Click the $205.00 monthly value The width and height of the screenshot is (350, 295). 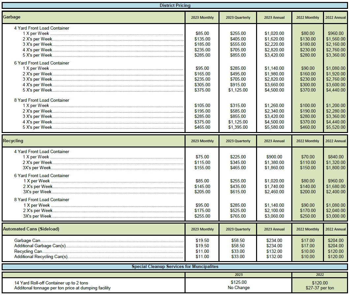coord(202,192)
